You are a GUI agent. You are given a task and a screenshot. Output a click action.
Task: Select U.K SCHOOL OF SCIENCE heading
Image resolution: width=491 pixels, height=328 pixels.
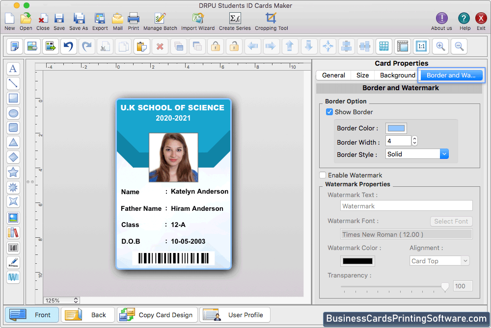[x=172, y=107]
